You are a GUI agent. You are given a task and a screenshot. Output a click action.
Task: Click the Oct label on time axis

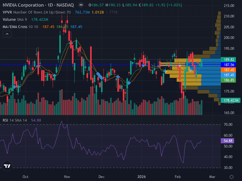pos(25,177)
